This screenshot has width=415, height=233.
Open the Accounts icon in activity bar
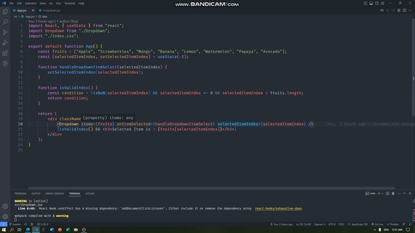coord(5,206)
